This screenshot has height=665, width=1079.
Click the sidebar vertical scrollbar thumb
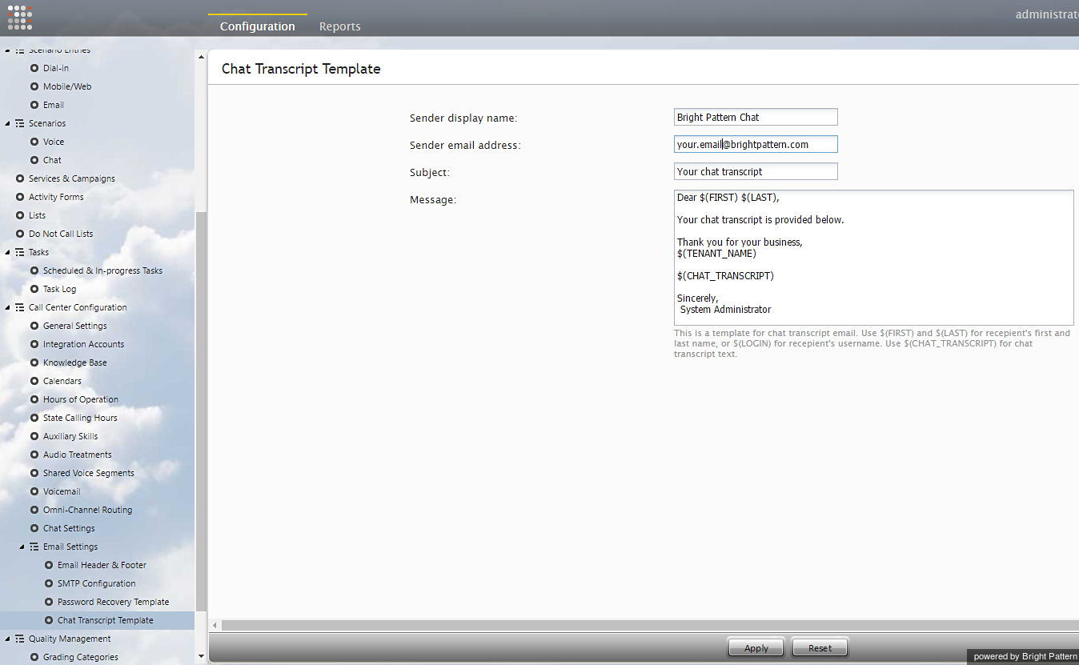click(201, 411)
